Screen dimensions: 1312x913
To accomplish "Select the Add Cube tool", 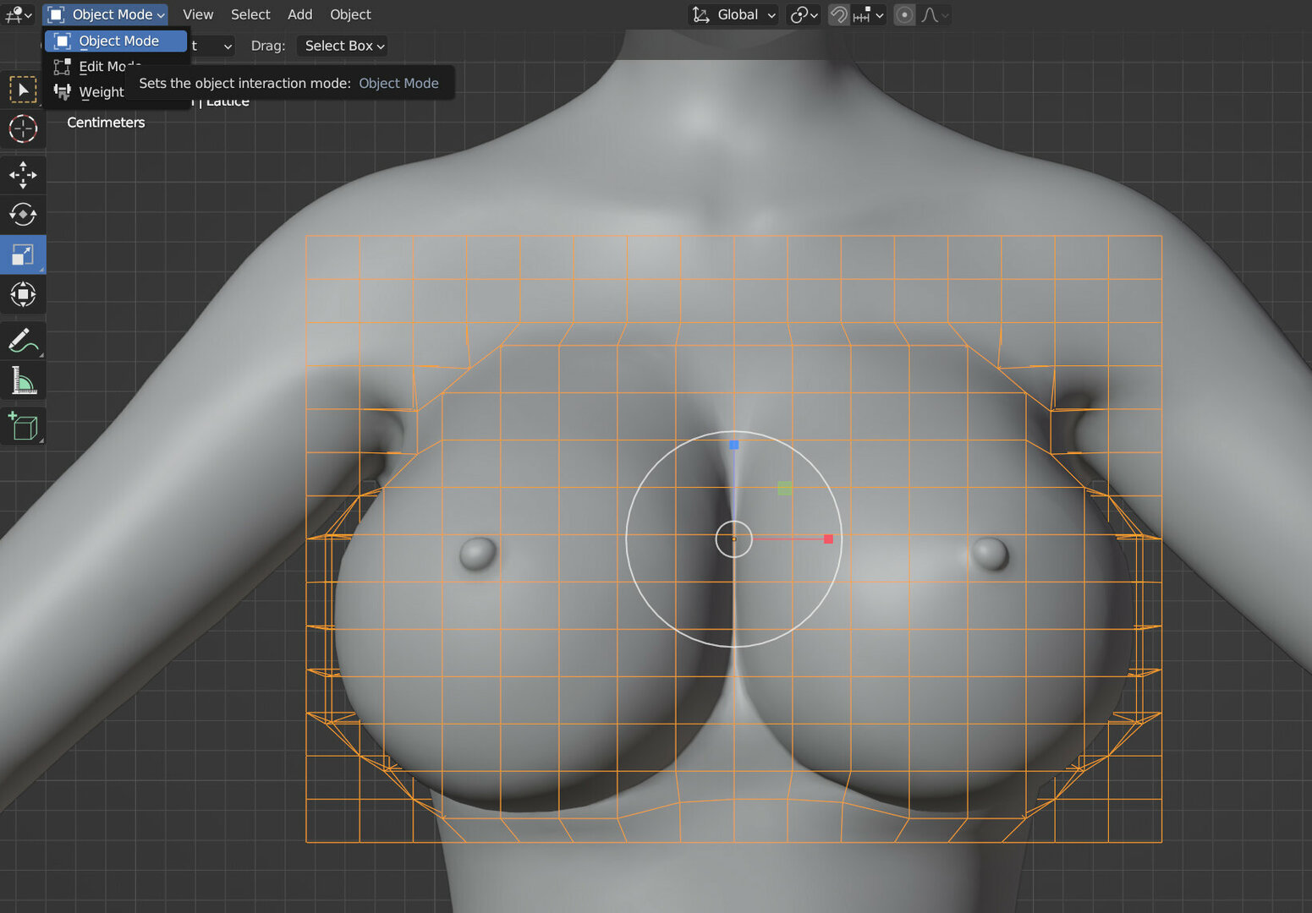I will click(x=23, y=426).
